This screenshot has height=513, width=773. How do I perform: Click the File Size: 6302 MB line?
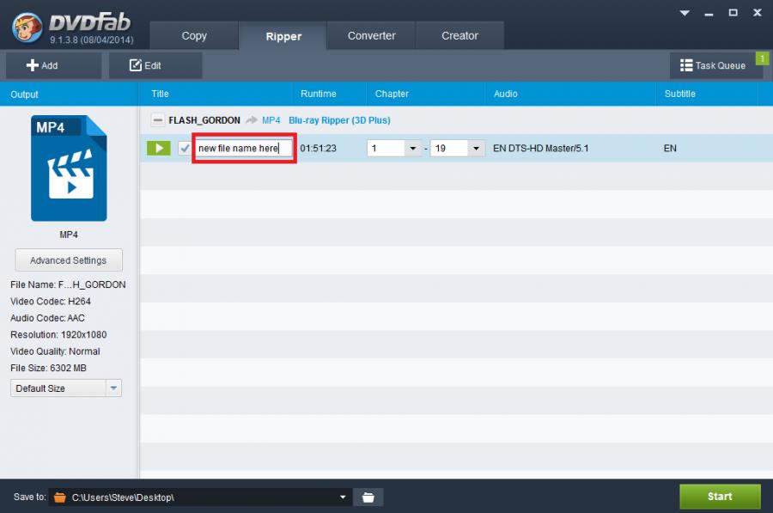click(x=48, y=368)
